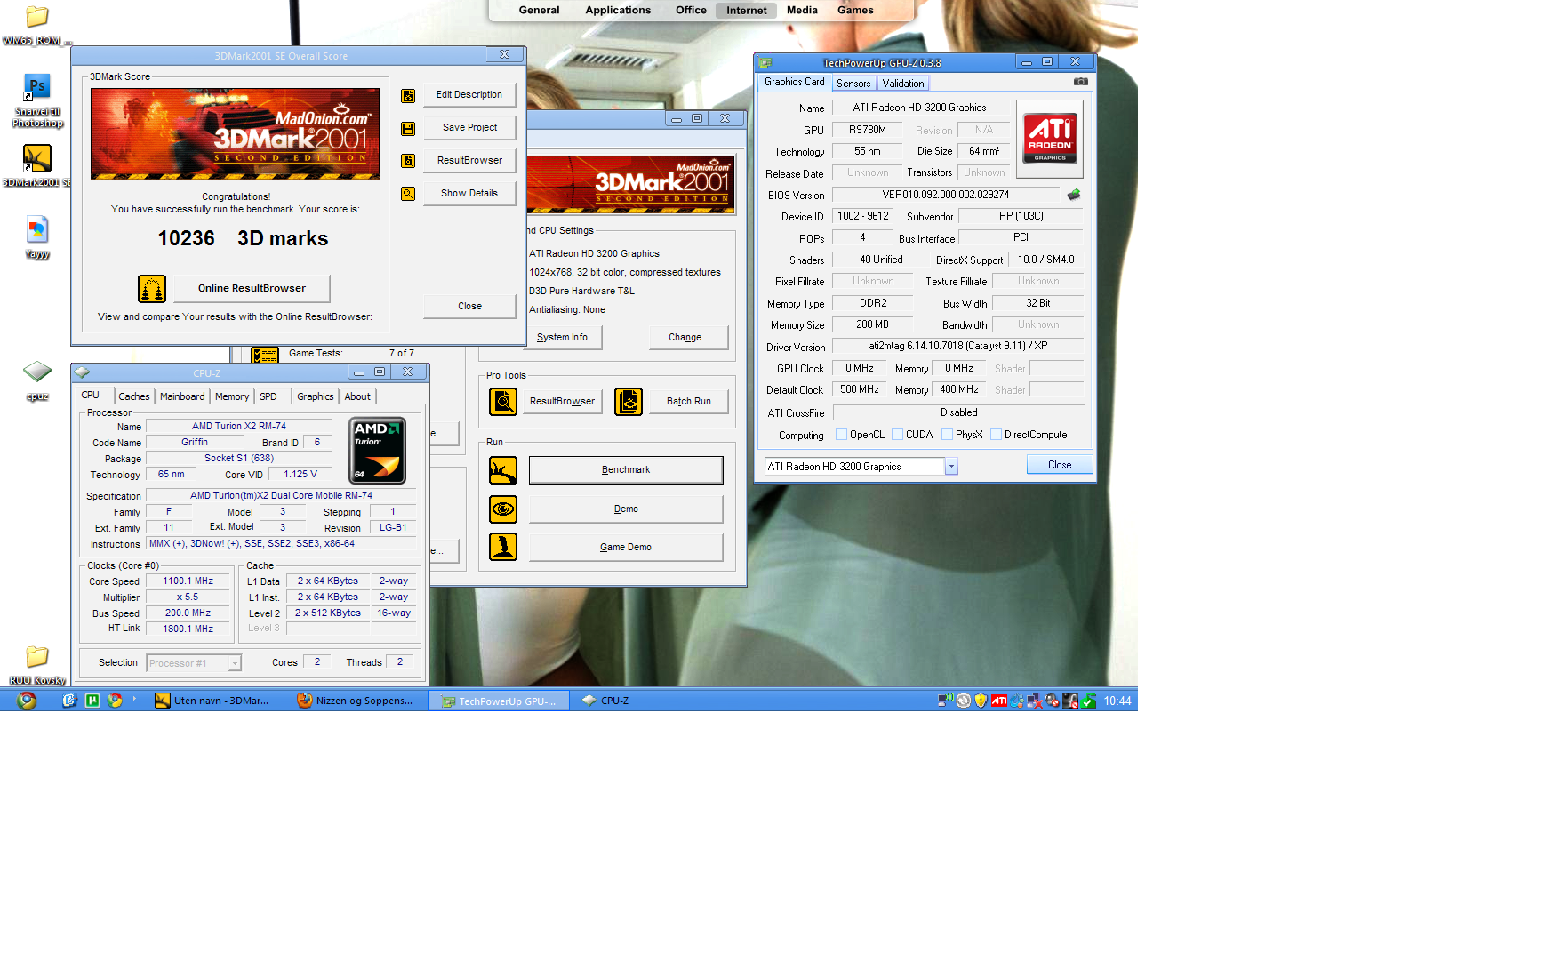The image size is (1546, 961).
Task: Click the Chrome start orb on taskbar
Action: coord(27,701)
